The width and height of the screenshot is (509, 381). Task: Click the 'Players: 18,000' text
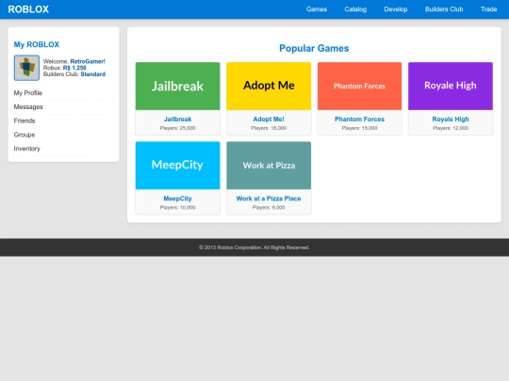pyautogui.click(x=269, y=128)
